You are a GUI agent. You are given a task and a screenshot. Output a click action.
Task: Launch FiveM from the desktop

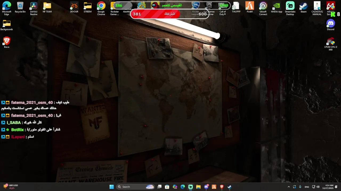click(250, 7)
